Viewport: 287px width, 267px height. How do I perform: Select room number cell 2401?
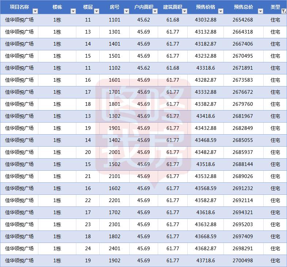[114, 249]
